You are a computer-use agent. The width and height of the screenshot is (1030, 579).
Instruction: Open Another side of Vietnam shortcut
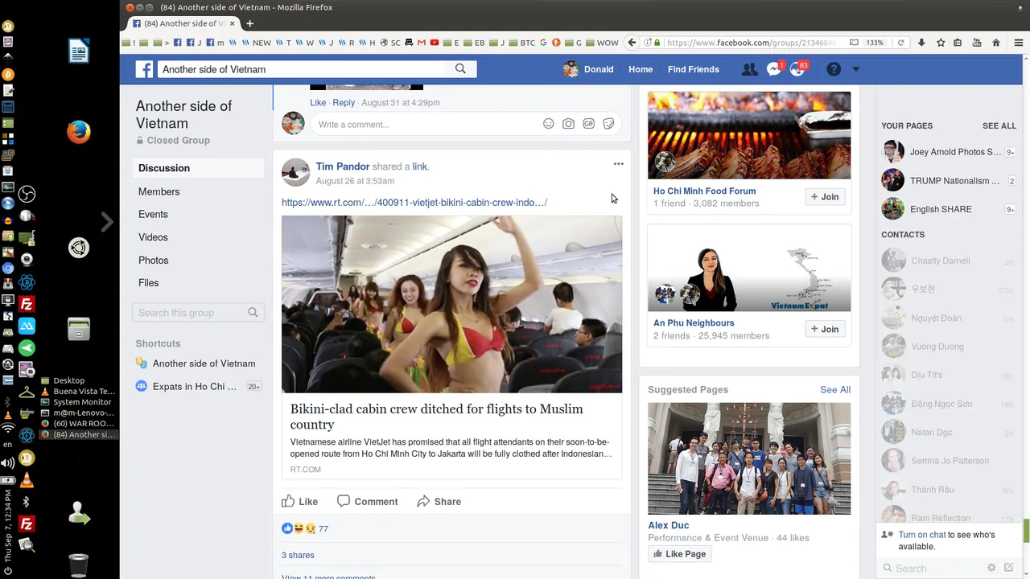pyautogui.click(x=204, y=363)
